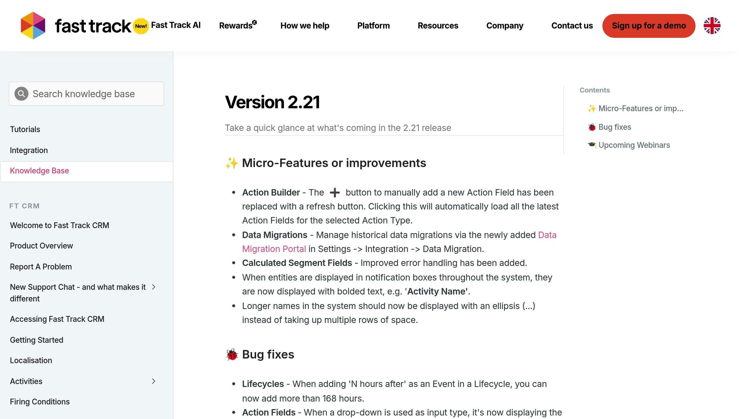The width and height of the screenshot is (745, 419).
Task: Click the ladybug icon in Contents list
Action: pyautogui.click(x=592, y=127)
